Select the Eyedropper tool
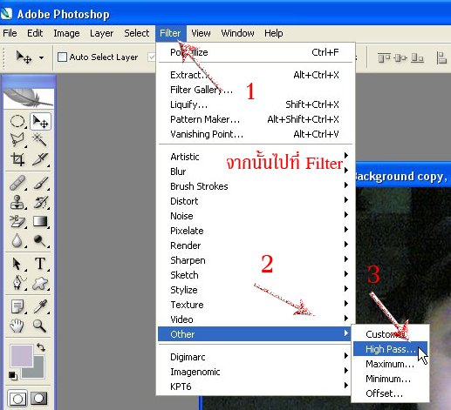 pyautogui.click(x=40, y=306)
